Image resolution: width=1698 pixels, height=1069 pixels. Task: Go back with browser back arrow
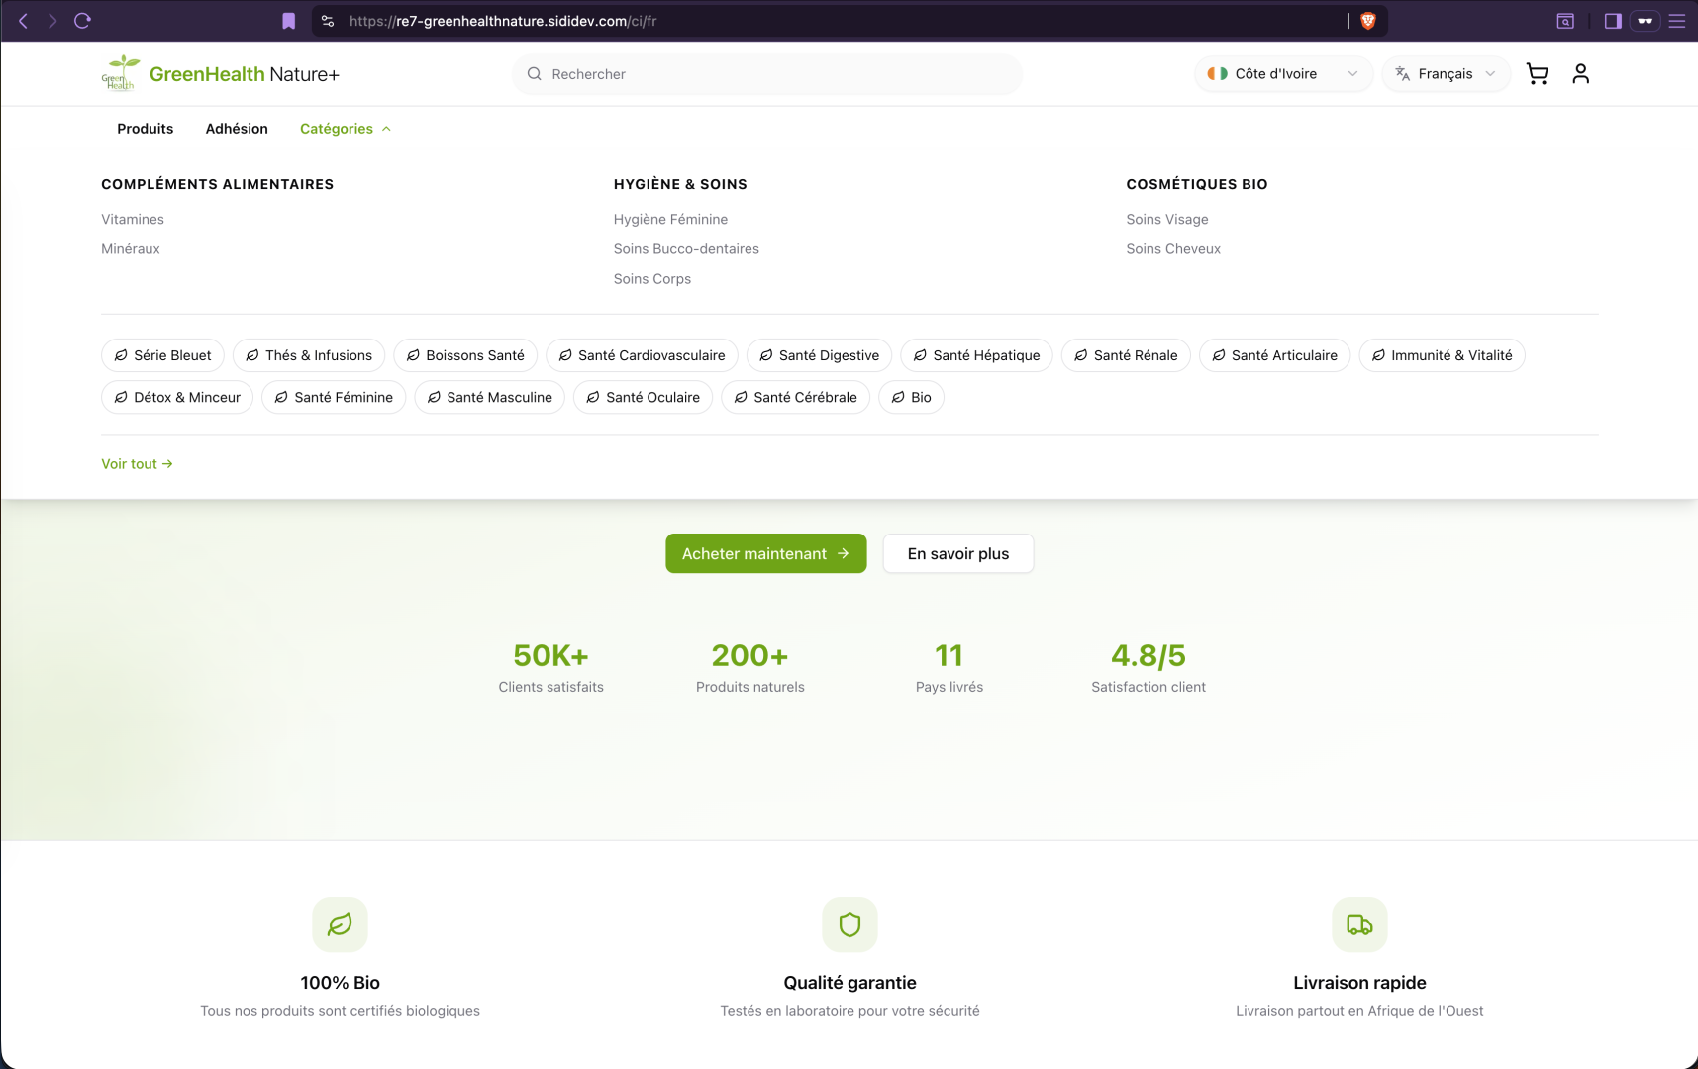(x=23, y=21)
